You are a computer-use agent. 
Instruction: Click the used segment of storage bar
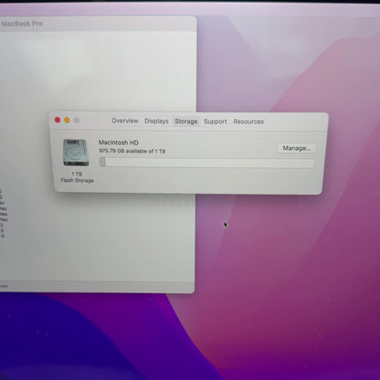tap(102, 162)
